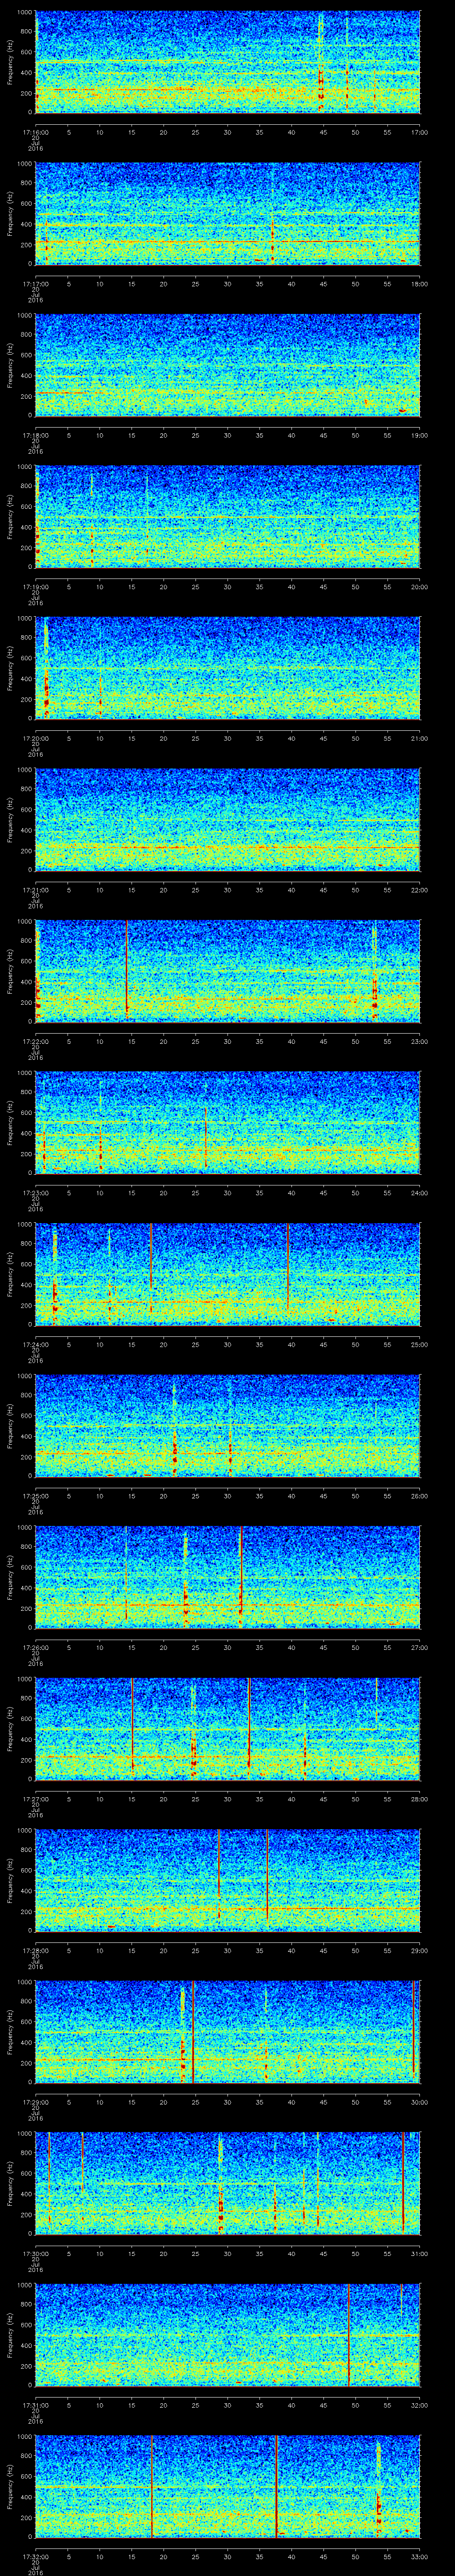Select the spectrogram panel starting at 17:27:00
The image size is (455, 2576).
tap(228, 1728)
